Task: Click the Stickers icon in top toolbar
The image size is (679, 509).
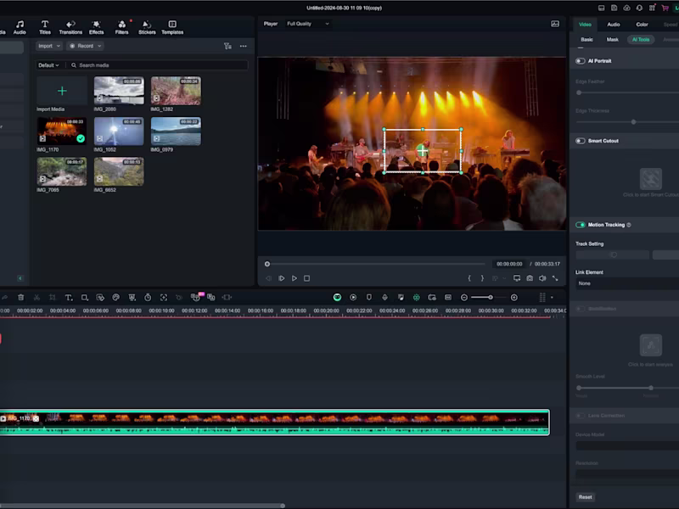Action: pyautogui.click(x=146, y=26)
